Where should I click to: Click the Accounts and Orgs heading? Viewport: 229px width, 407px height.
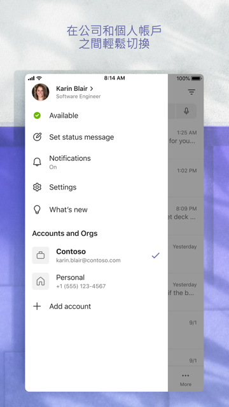tap(65, 233)
